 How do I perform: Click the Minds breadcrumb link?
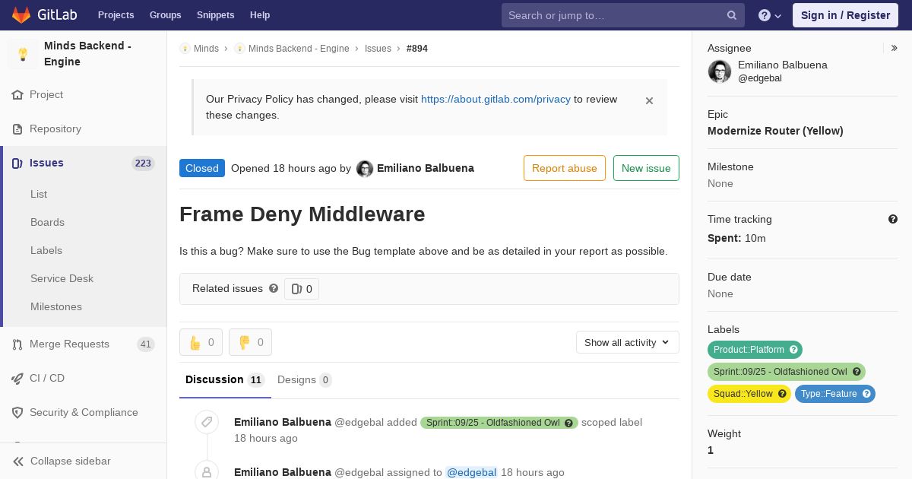(x=206, y=49)
